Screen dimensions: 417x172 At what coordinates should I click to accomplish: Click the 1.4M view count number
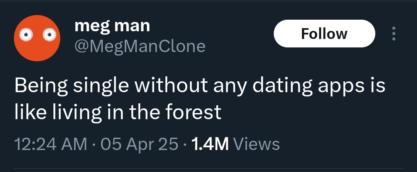pyautogui.click(x=210, y=144)
